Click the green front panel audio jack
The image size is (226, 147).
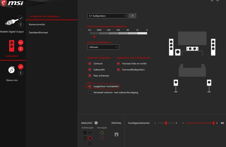(x=102, y=133)
